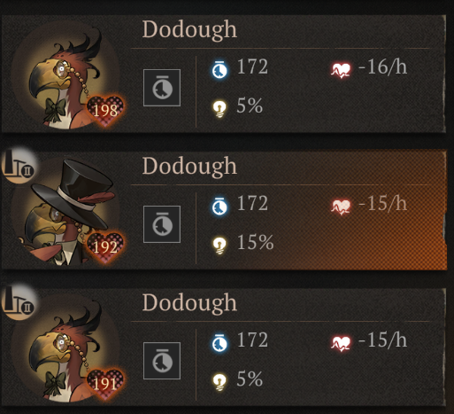Click the lightbulb icon beside 15%
This screenshot has width=454, height=414.
219,246
